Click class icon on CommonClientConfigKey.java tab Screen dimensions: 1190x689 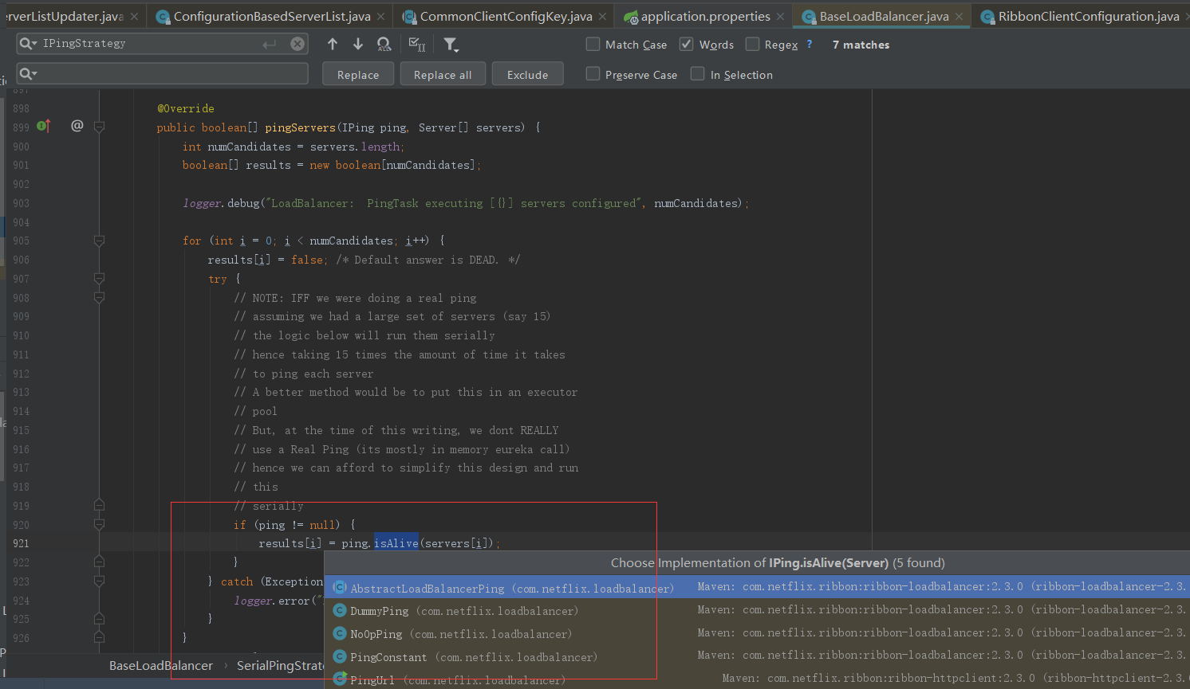(409, 17)
